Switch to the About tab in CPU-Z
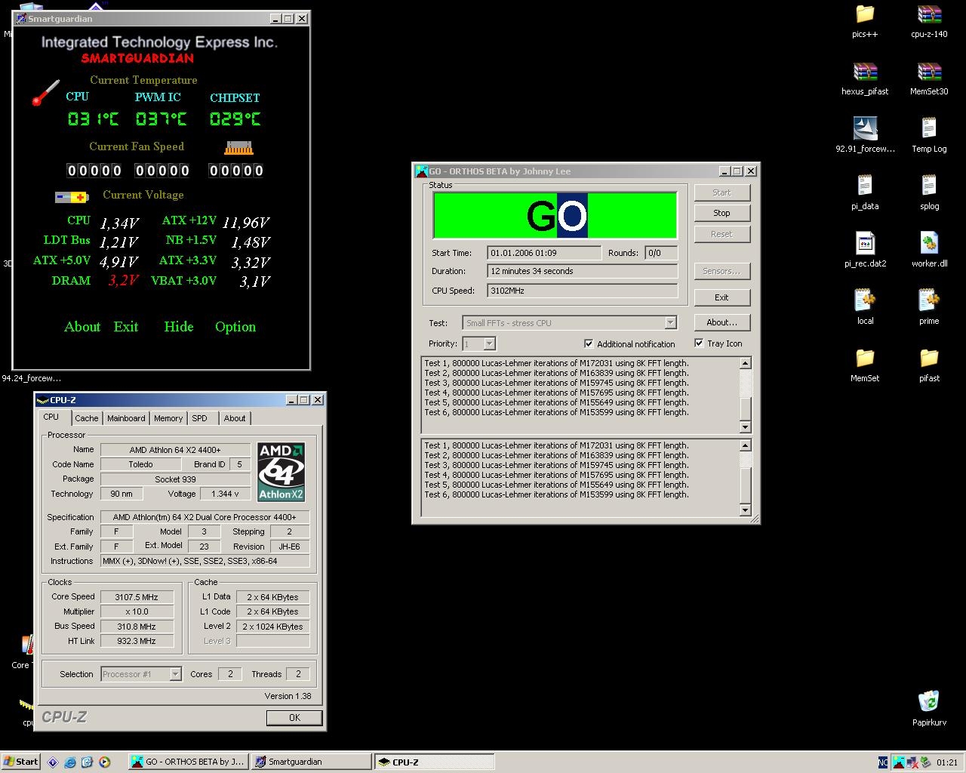Screen dimensions: 966x773 235,418
